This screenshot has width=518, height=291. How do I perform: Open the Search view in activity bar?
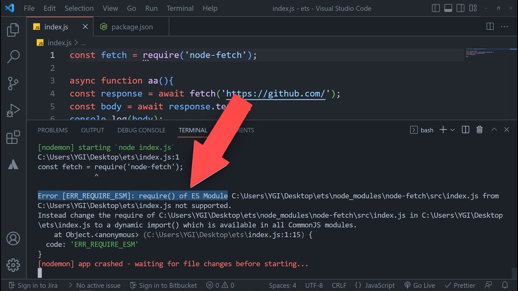(13, 57)
